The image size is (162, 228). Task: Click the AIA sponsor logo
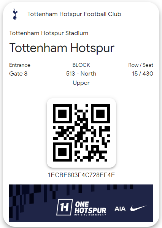pos(120,209)
